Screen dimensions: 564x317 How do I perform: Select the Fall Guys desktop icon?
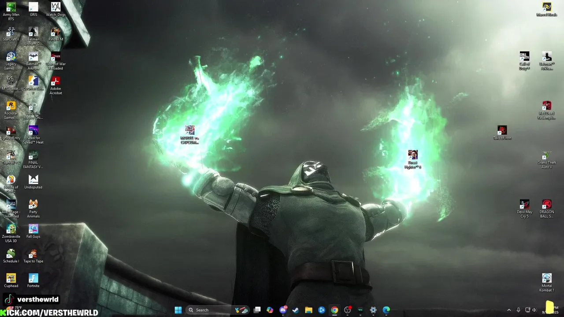(x=33, y=231)
